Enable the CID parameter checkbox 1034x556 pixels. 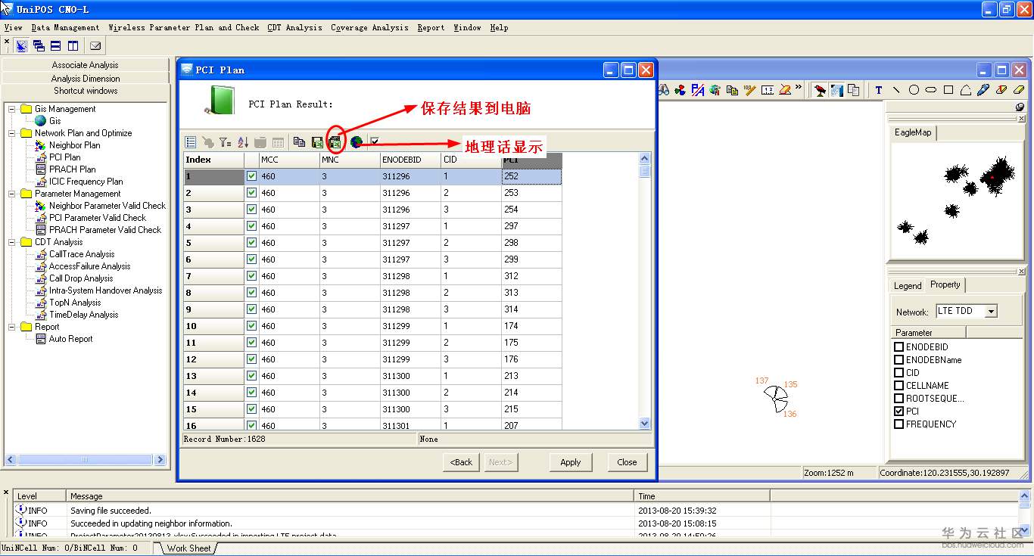point(899,373)
